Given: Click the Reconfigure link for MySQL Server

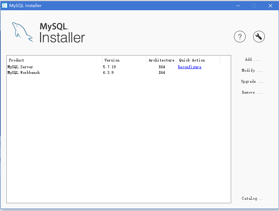Looking at the screenshot, I should coord(190,67).
